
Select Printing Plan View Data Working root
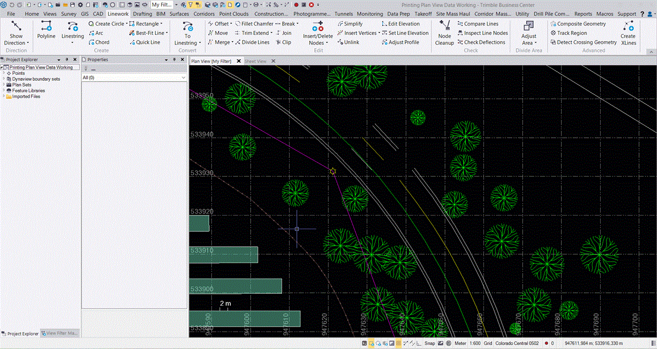tap(41, 67)
